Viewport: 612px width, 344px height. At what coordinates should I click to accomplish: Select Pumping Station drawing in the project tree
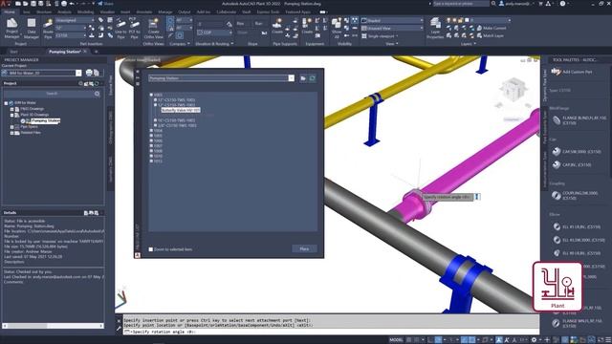tap(46, 121)
